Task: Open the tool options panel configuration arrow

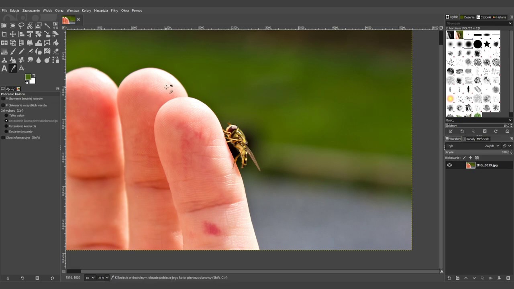Action: pos(58,89)
